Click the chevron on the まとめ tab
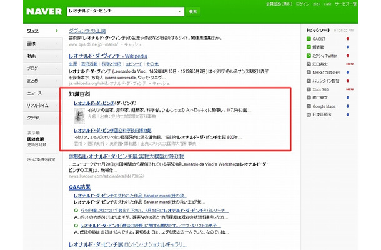381x250 pixels. pos(56,81)
